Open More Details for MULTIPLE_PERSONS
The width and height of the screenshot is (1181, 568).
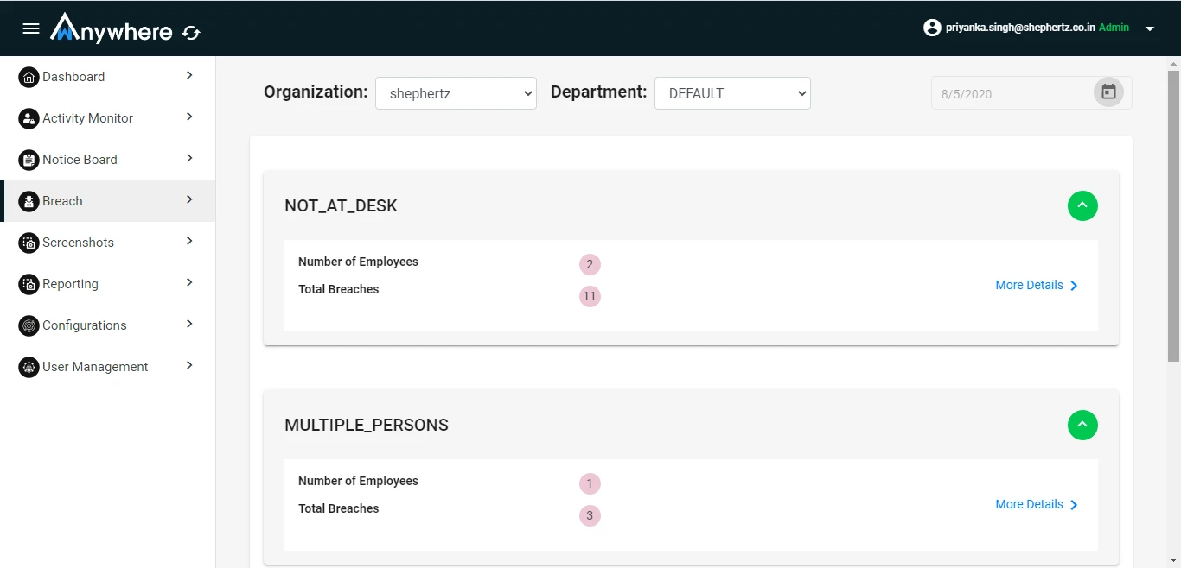pyautogui.click(x=1037, y=504)
